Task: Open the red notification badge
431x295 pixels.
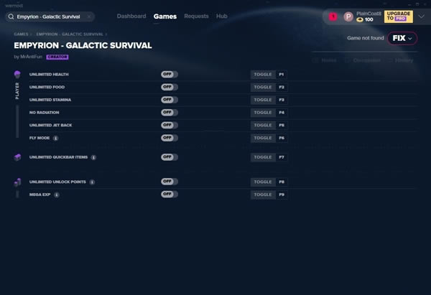Action: click(333, 17)
